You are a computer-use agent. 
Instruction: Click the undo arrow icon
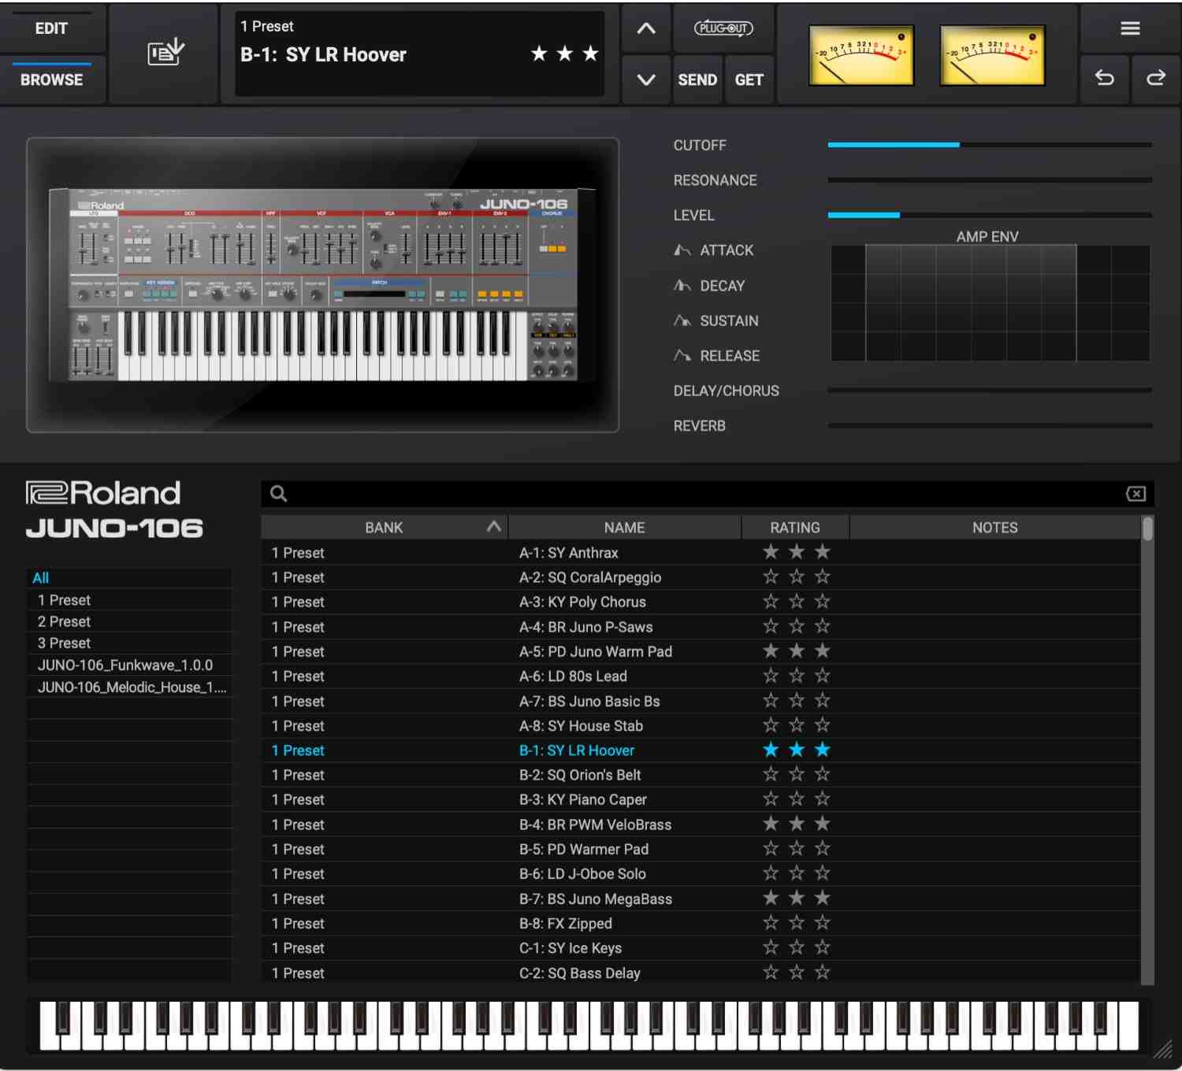[x=1104, y=78]
